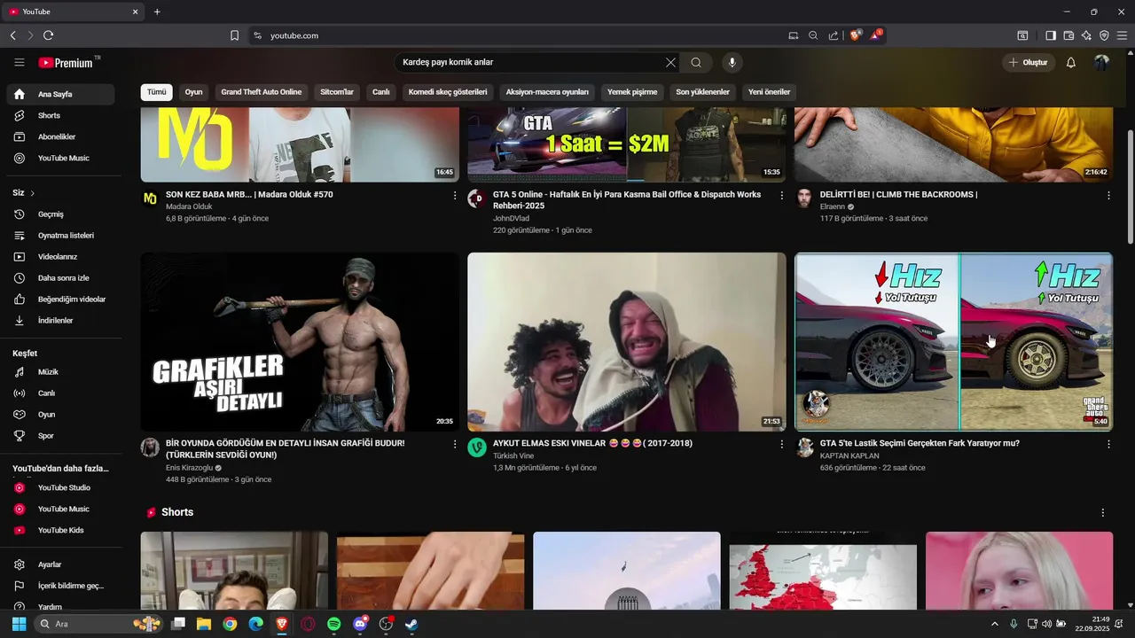This screenshot has height=638, width=1135.
Task: Open YouTube Kids link
Action: [x=61, y=530]
